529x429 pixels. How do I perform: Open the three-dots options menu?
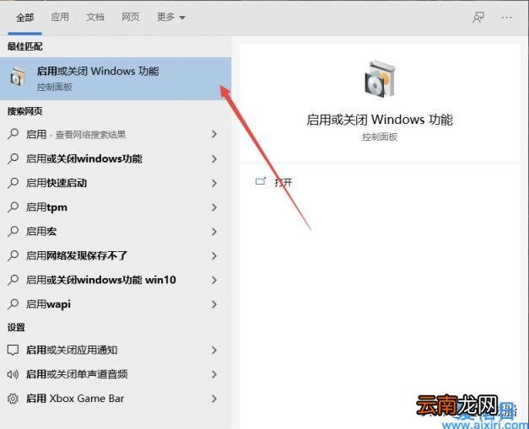tap(506, 17)
